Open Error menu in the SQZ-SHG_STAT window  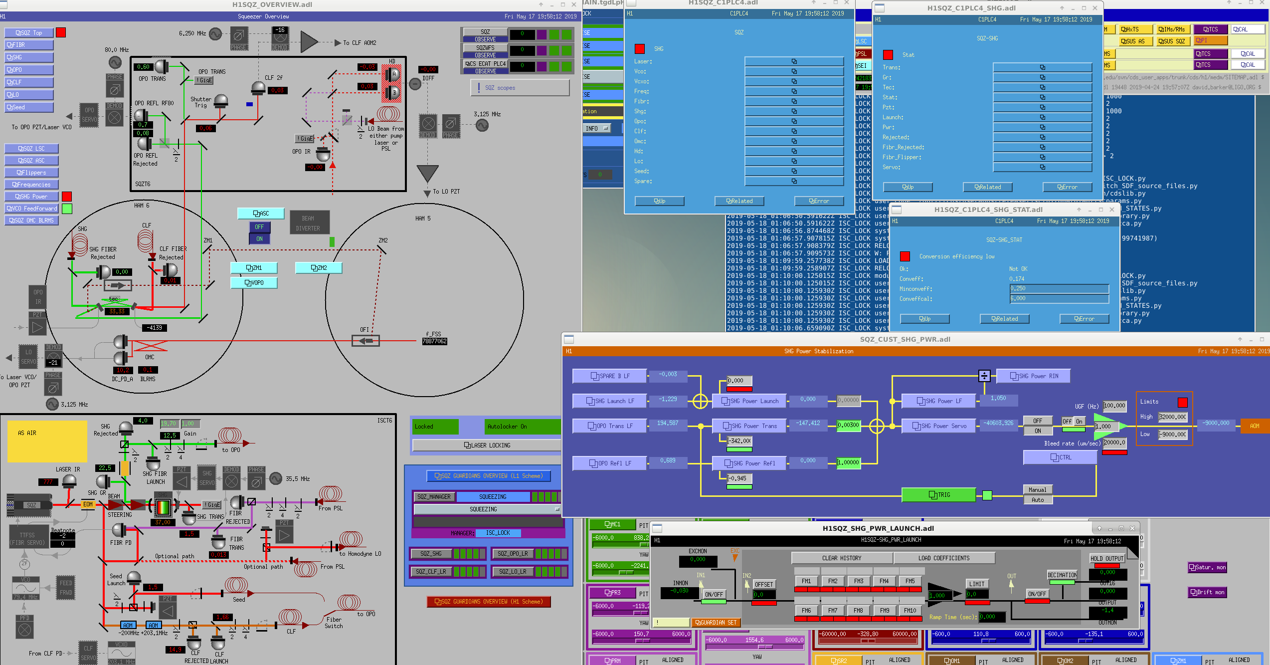point(1085,319)
